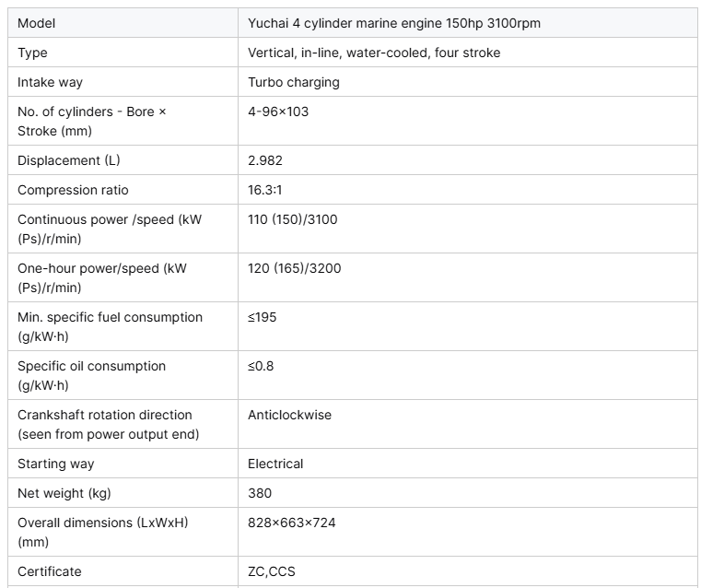Click the certificate value ZC,CCS
Viewport: 701px width, 588px height.
click(272, 571)
